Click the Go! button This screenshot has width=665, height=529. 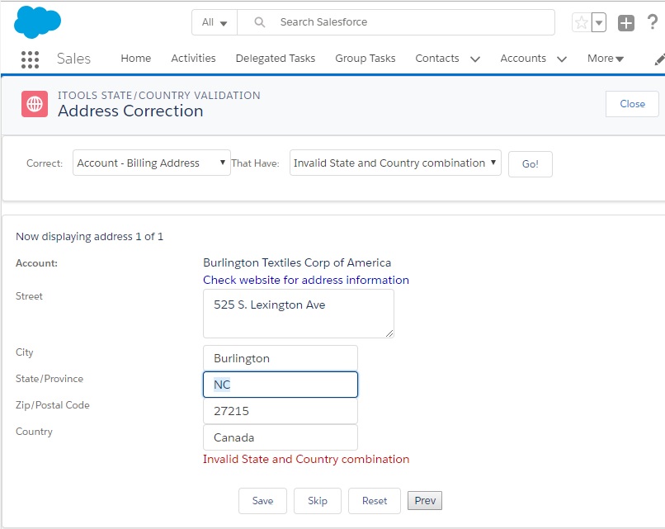coord(531,163)
